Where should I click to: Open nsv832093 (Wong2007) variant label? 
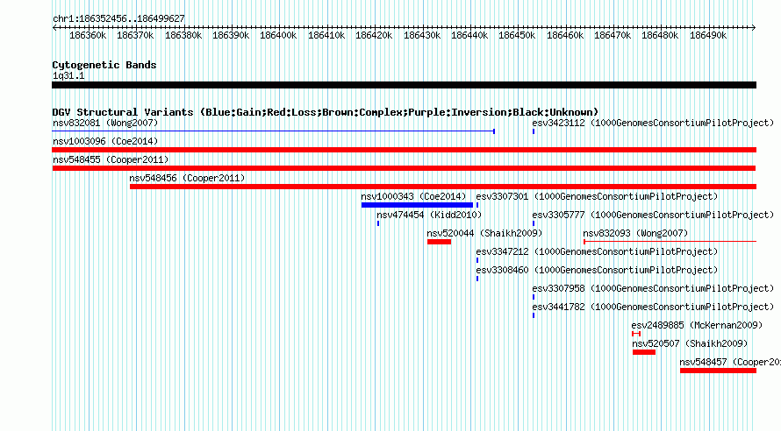pyautogui.click(x=635, y=233)
